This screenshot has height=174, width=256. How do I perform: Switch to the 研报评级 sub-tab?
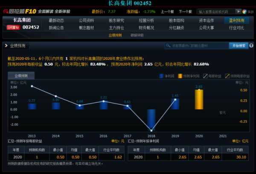(x=137, y=35)
